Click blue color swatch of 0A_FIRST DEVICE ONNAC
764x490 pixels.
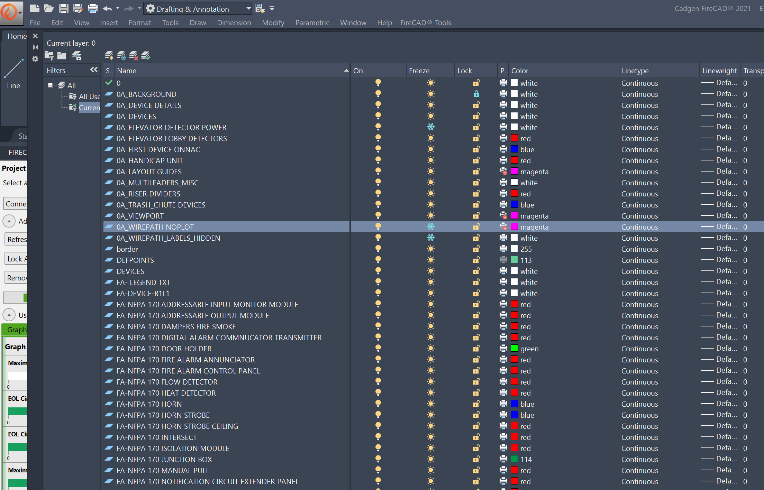point(515,149)
